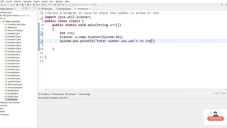Collapse the (default package) node

[1, 21]
